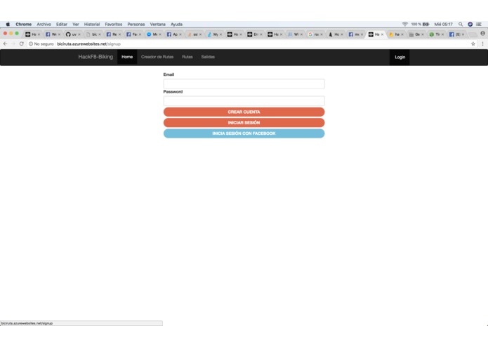Open the Archivo menu
Image resolution: width=488 pixels, height=347 pixels.
click(x=44, y=25)
